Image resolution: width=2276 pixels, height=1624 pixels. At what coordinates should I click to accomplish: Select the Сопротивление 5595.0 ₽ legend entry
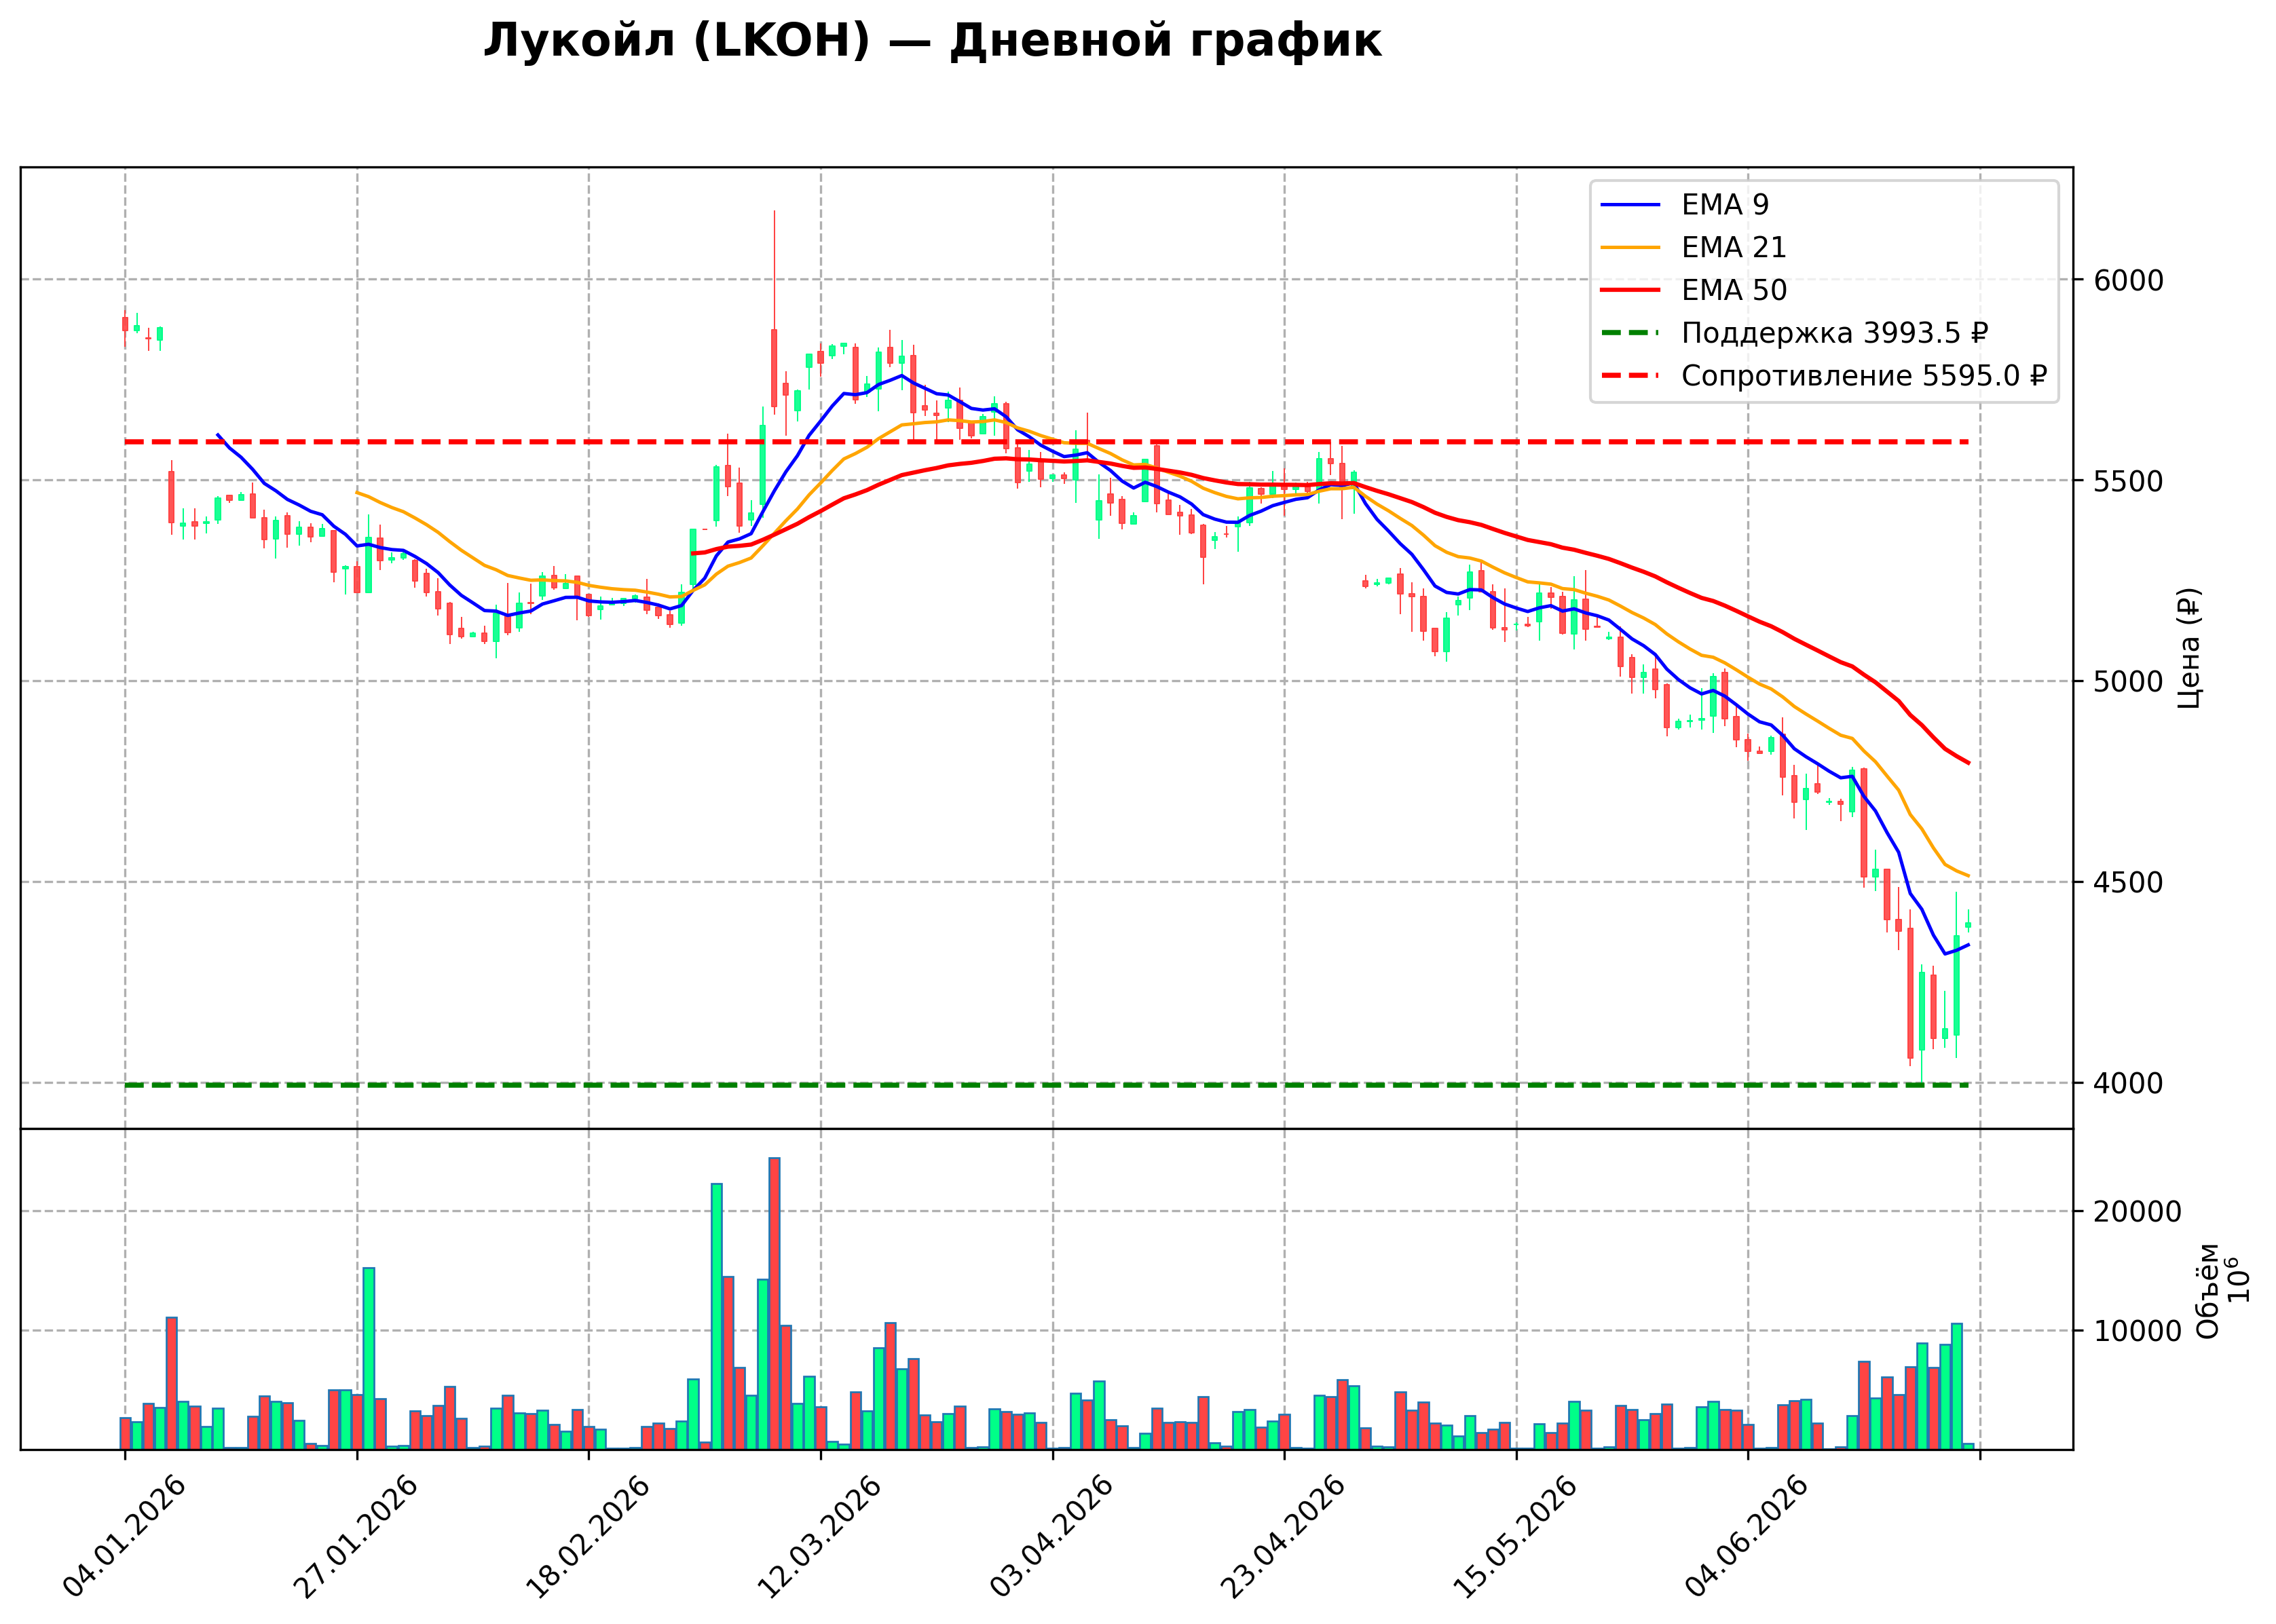pyautogui.click(x=1824, y=376)
